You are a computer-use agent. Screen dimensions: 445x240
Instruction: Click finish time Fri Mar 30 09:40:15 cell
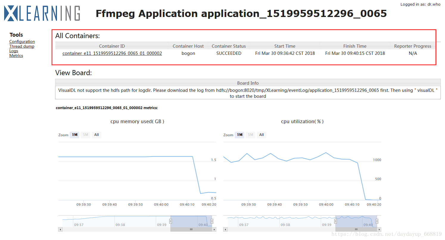(x=355, y=53)
